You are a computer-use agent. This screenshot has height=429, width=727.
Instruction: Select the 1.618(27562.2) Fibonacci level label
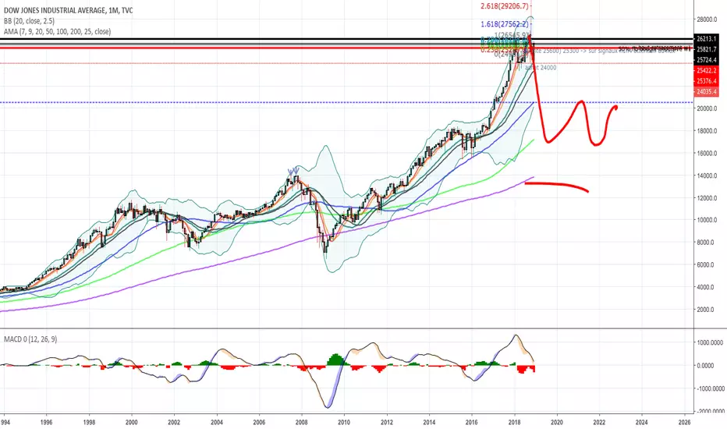[505, 24]
